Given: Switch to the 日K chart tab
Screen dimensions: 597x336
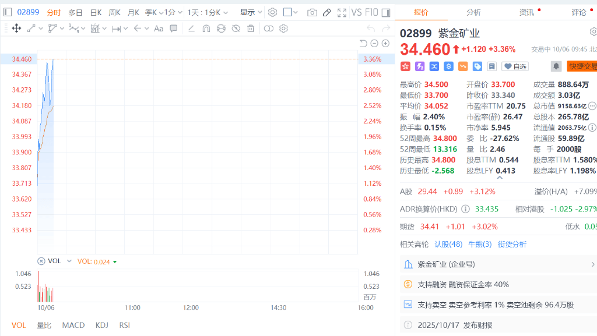Looking at the screenshot, I should (x=96, y=12).
